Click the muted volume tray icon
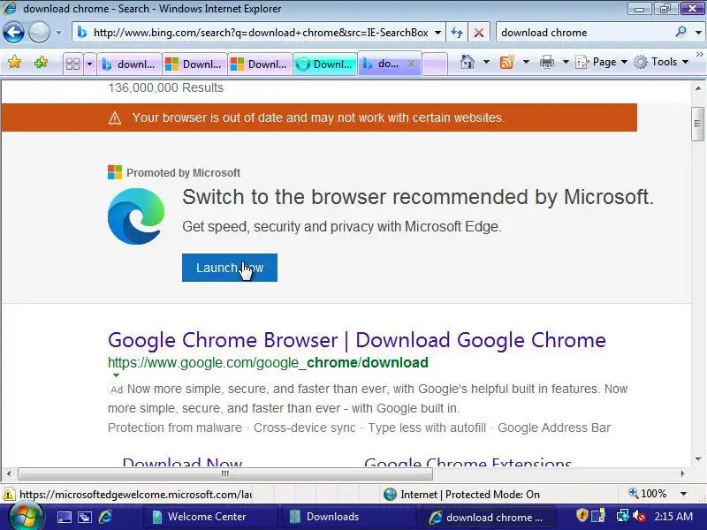The height and width of the screenshot is (530, 707). click(638, 515)
